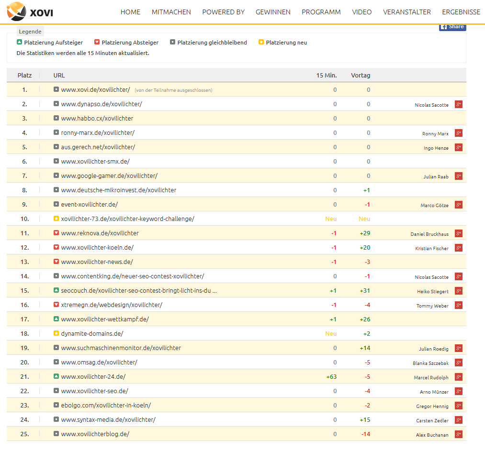This screenshot has height=451, width=485.
Task: Open Ronny Marx's Google+ profile icon
Action: point(458,133)
